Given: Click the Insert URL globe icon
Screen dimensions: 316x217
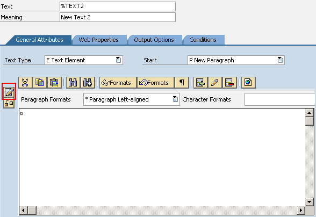Looking at the screenshot, I should click(x=248, y=83).
